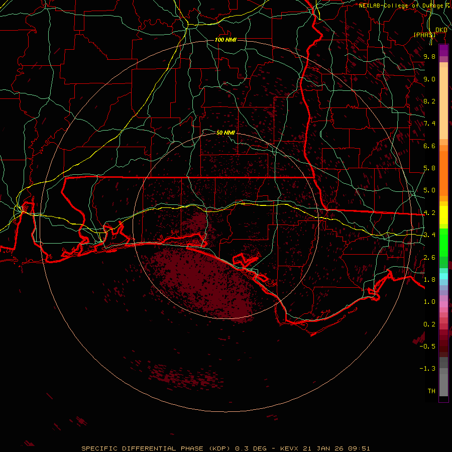Click the yellow color bar segment

443,215
